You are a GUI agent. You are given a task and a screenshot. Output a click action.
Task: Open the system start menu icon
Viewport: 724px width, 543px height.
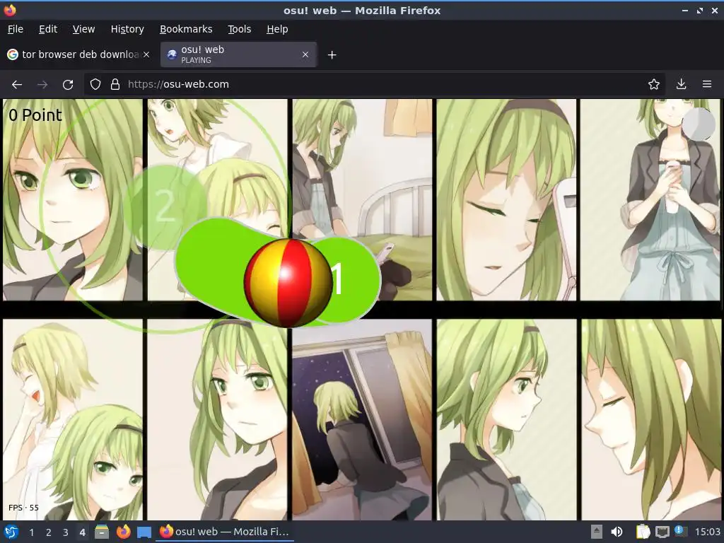[11, 532]
